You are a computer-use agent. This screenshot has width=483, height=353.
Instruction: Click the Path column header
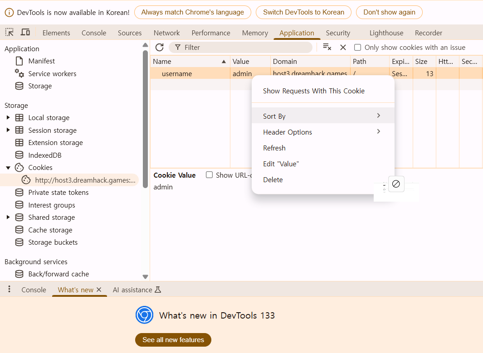point(370,61)
